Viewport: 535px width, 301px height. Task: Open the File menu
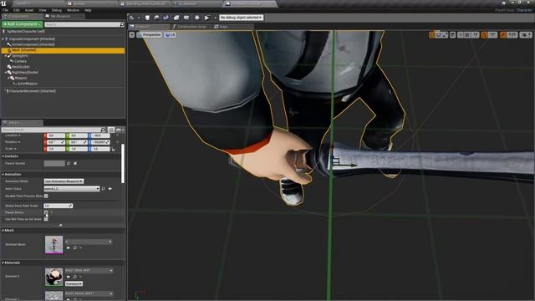point(6,10)
